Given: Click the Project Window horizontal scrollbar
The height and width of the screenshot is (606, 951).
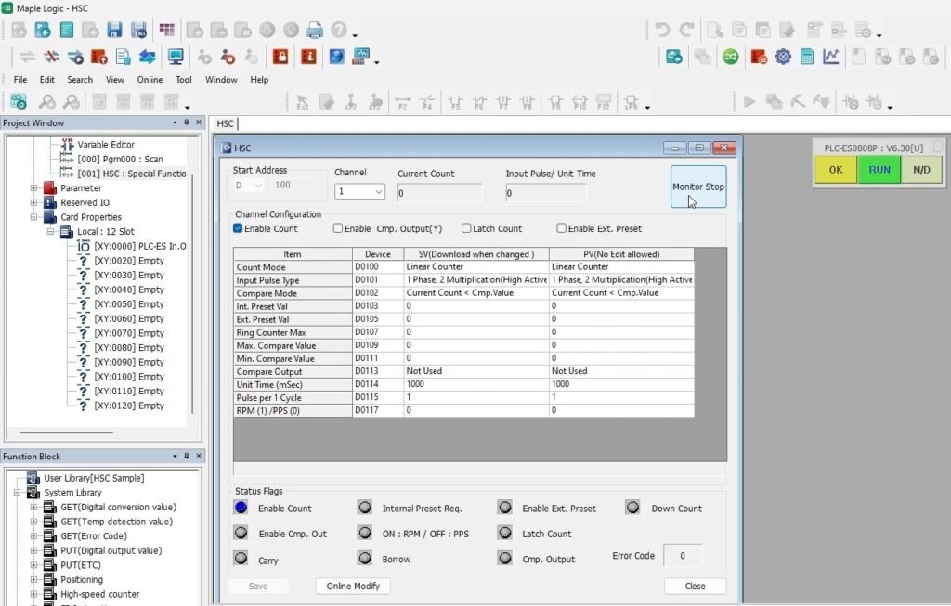Looking at the screenshot, I should 66,432.
